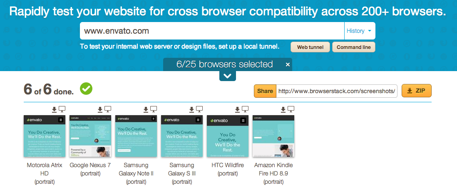Open live view for Samsung Galaxy Note II
The height and width of the screenshot is (195, 457).
point(154,109)
